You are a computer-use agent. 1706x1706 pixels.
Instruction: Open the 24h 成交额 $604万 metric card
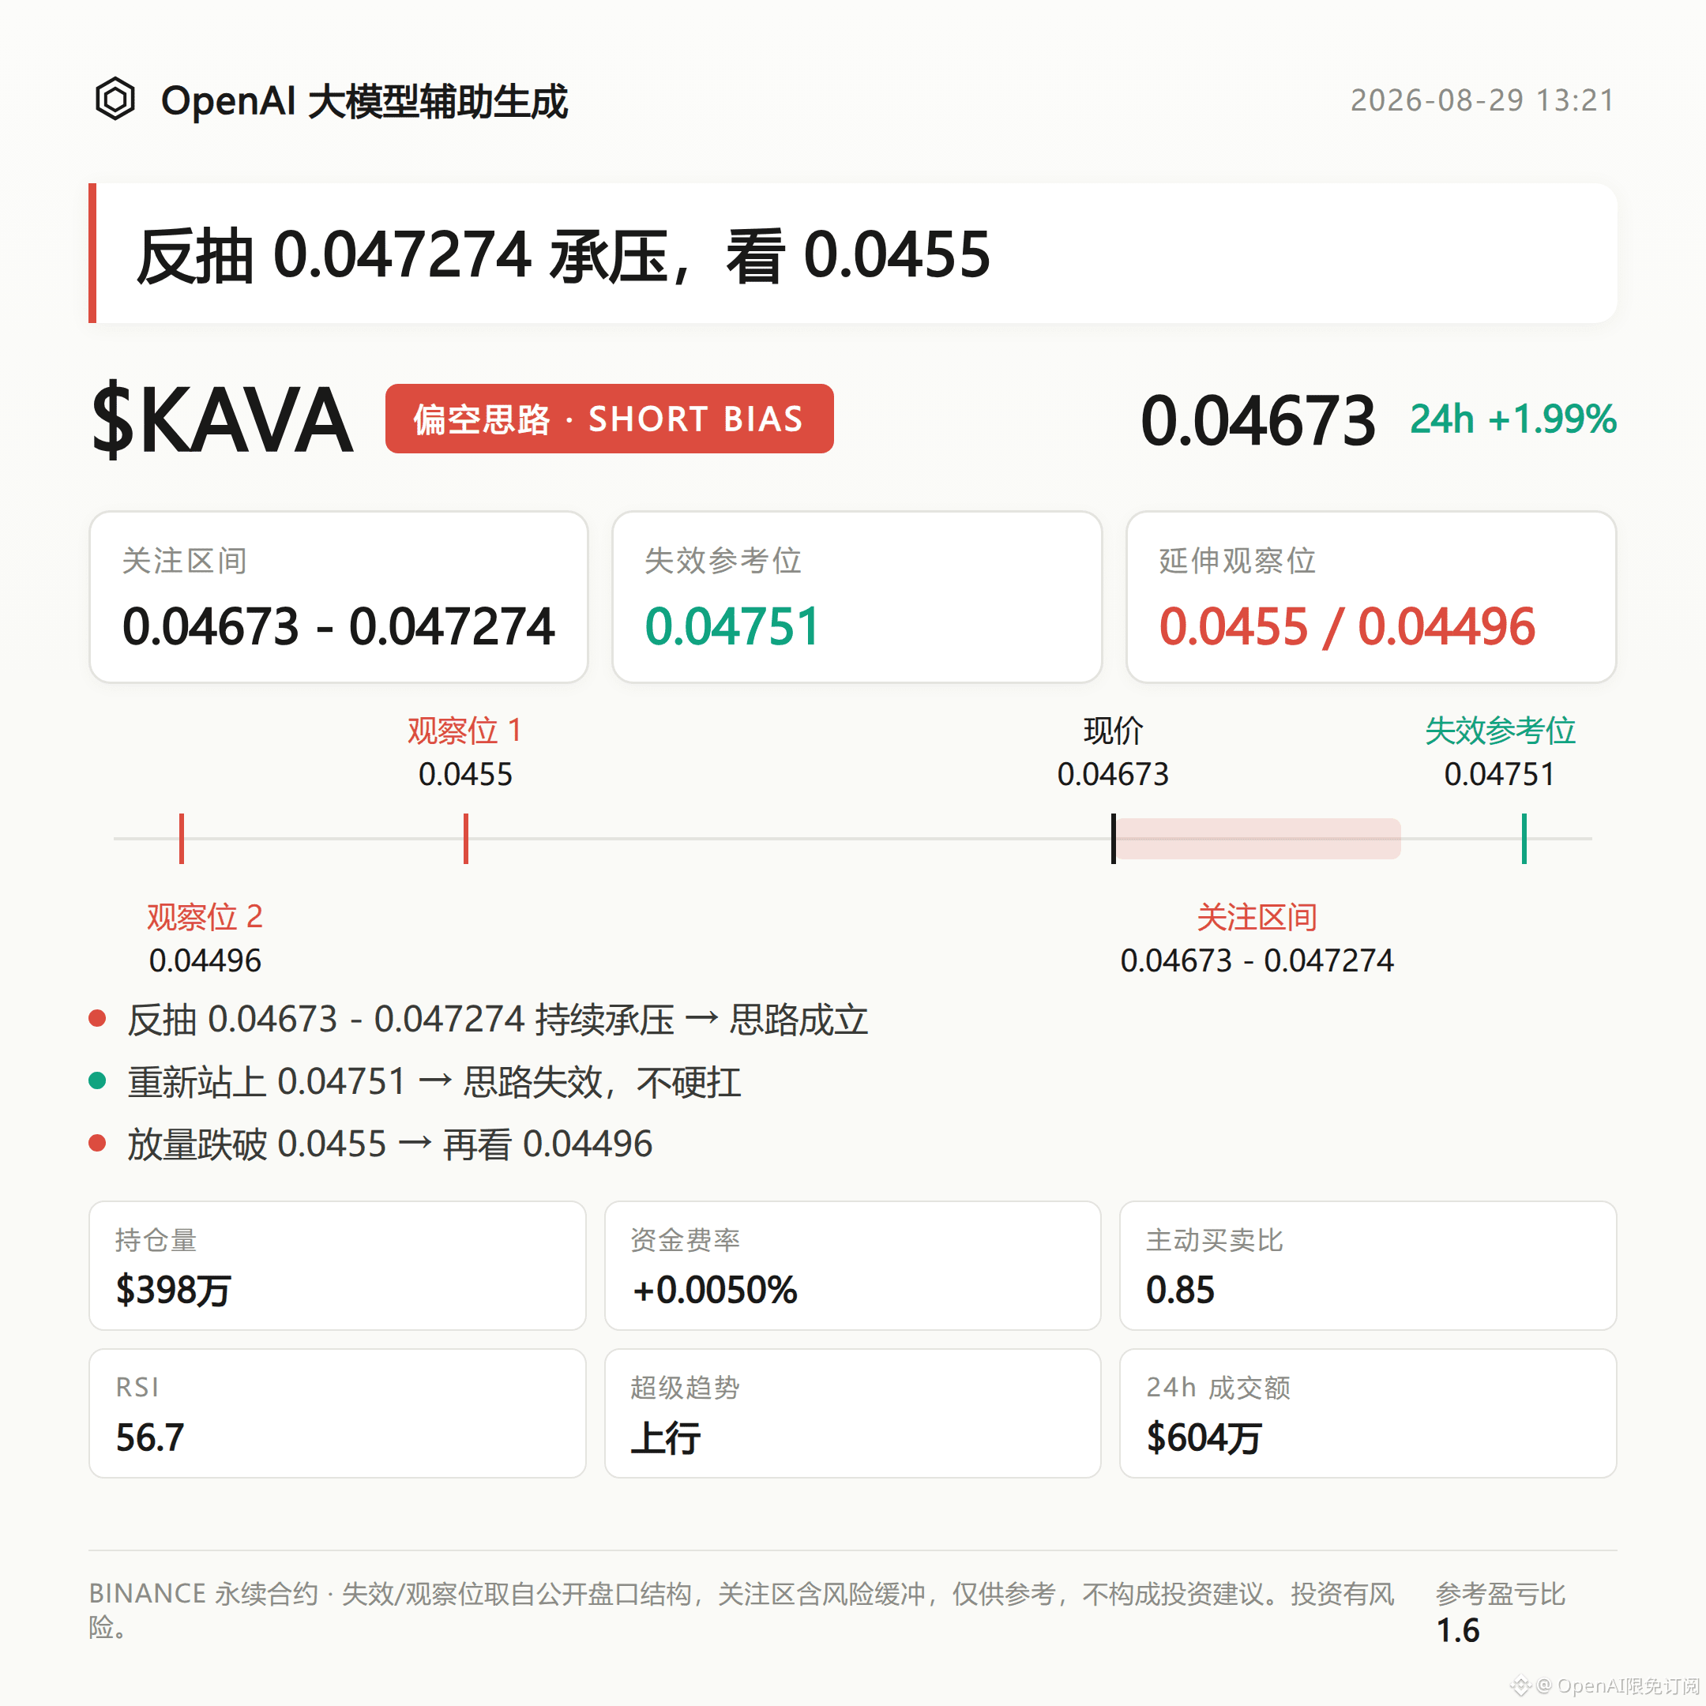tap(1369, 1413)
